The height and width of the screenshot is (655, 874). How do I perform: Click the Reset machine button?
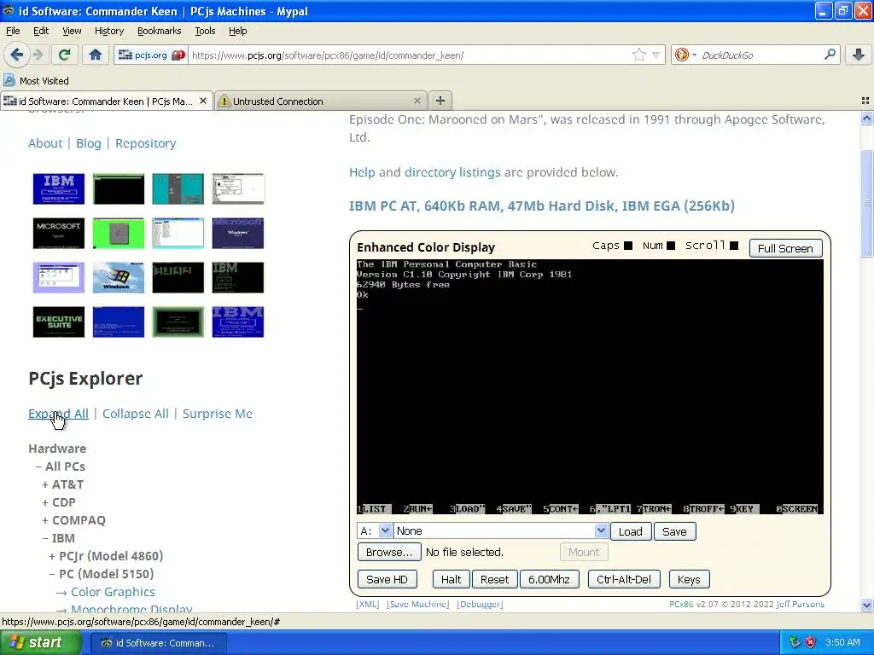click(494, 579)
